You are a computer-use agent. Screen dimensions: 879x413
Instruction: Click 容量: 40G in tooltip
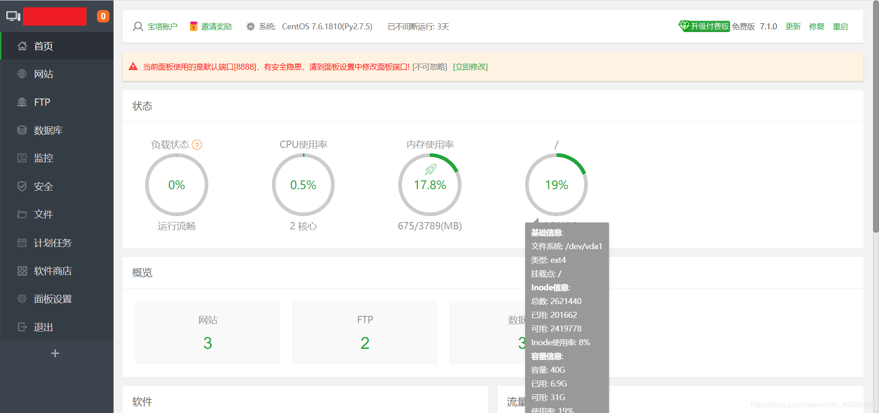tap(548, 370)
